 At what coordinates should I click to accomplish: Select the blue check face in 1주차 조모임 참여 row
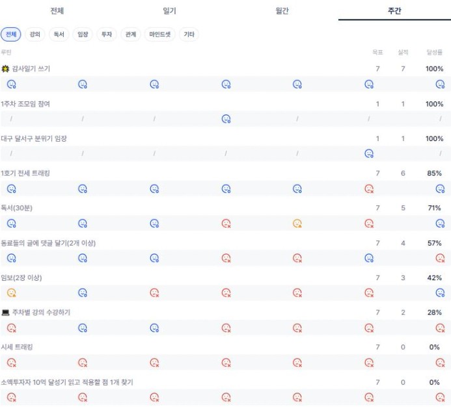226,118
